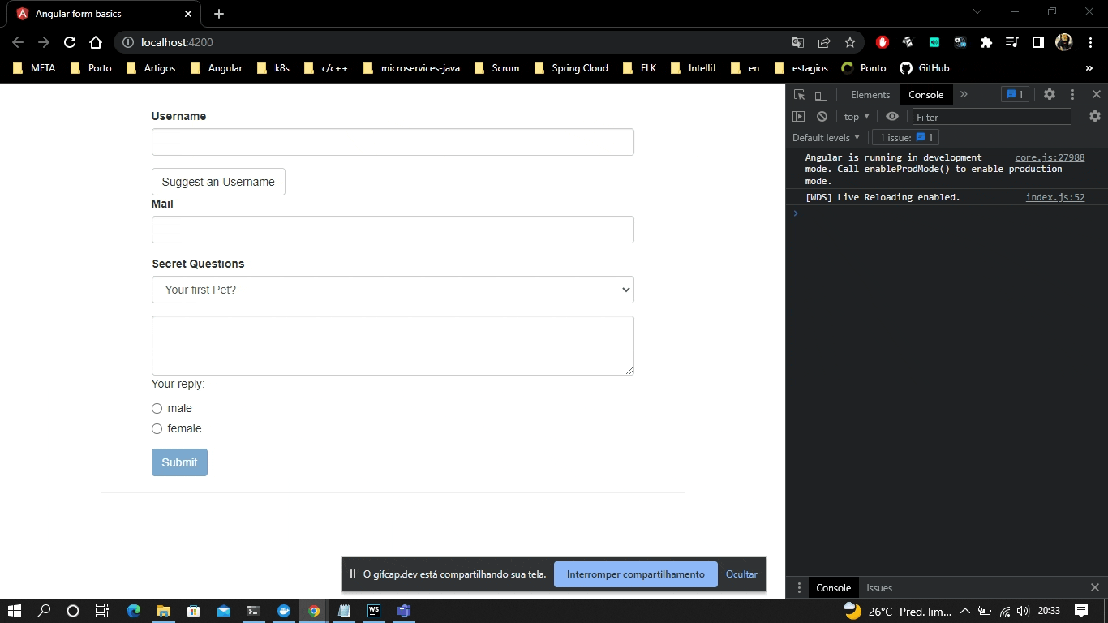Screen dimensions: 1108x623
Task: Open the top frame context dropdown
Action: [855, 116]
